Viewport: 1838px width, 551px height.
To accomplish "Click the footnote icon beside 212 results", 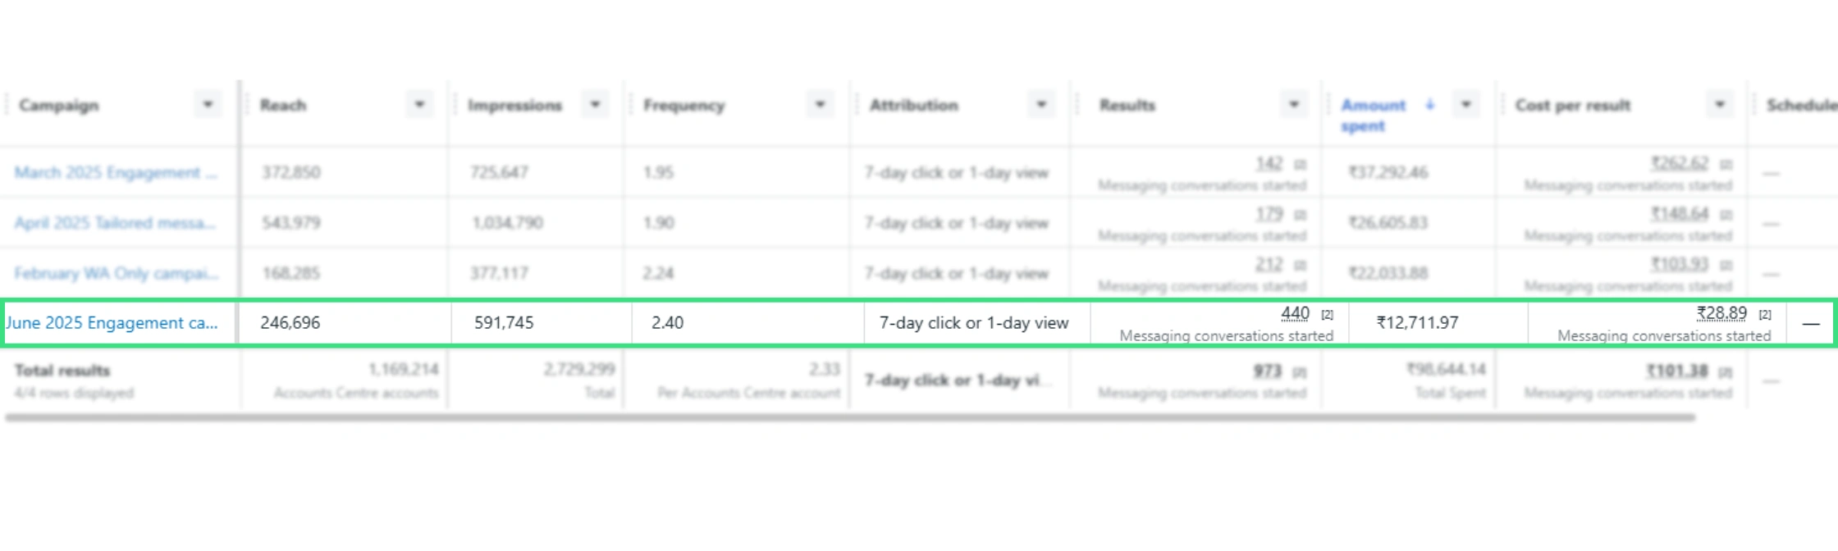I will pos(1300,266).
